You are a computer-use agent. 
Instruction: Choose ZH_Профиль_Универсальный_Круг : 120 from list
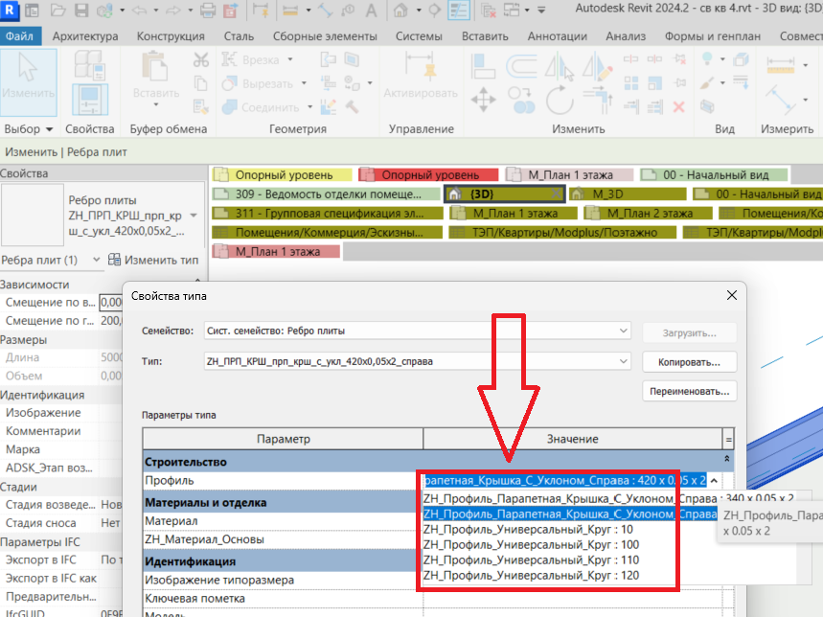coord(531,575)
